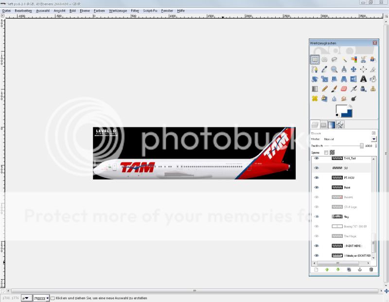Hide the TAM_Tail layer
389x302 pixels.
[317, 158]
